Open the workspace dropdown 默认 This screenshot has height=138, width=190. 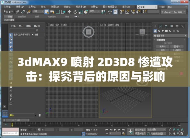tap(177, 7)
